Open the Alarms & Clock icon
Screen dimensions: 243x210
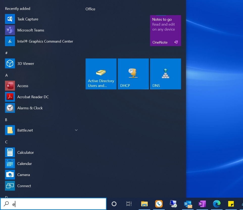point(10,108)
